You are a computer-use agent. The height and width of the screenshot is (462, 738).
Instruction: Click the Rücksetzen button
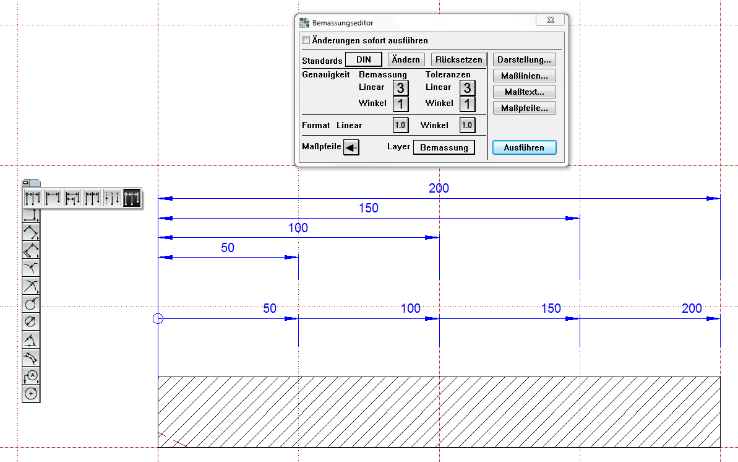coord(458,60)
